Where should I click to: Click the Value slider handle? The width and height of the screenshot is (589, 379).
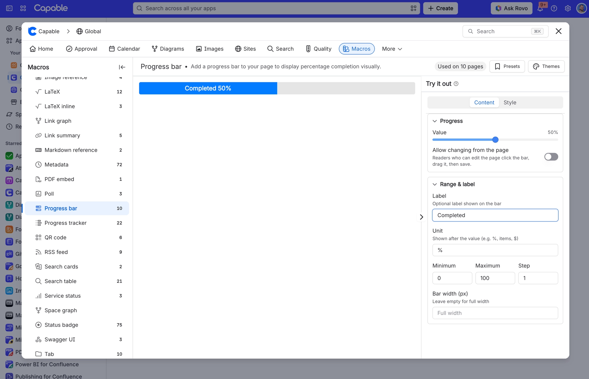point(495,140)
